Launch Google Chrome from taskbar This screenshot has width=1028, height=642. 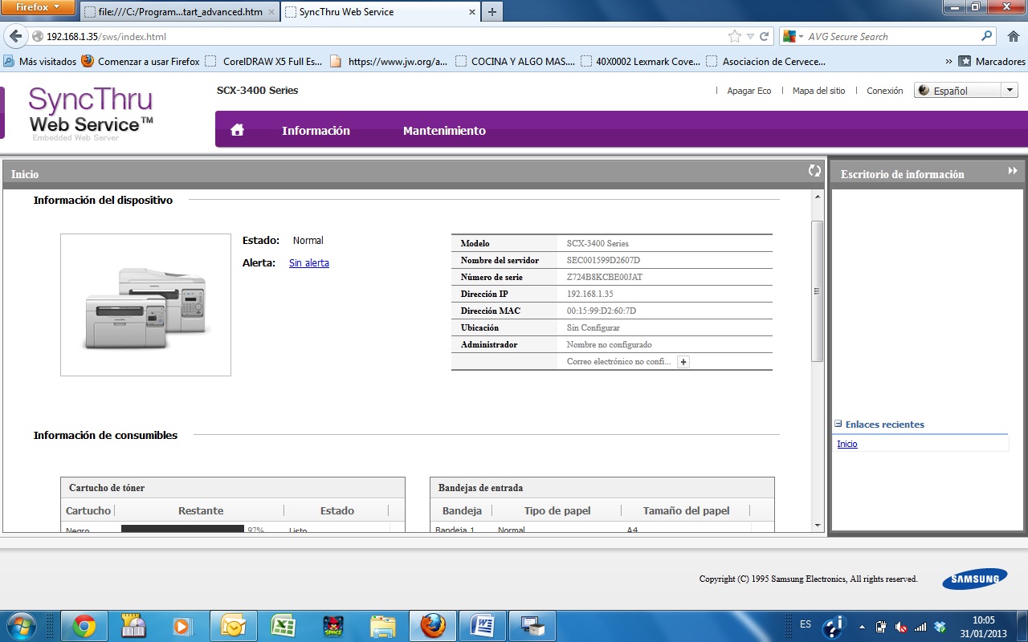tap(84, 626)
